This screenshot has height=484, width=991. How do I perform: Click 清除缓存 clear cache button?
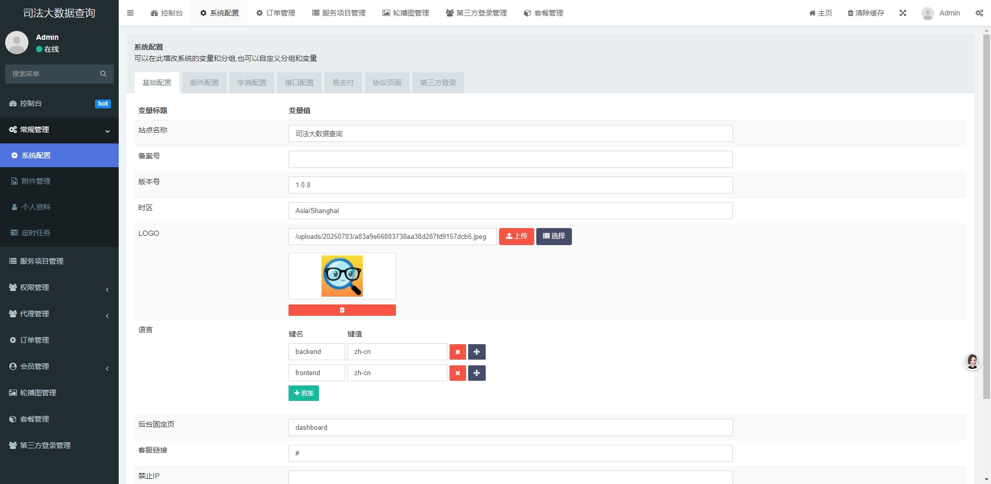pos(866,13)
